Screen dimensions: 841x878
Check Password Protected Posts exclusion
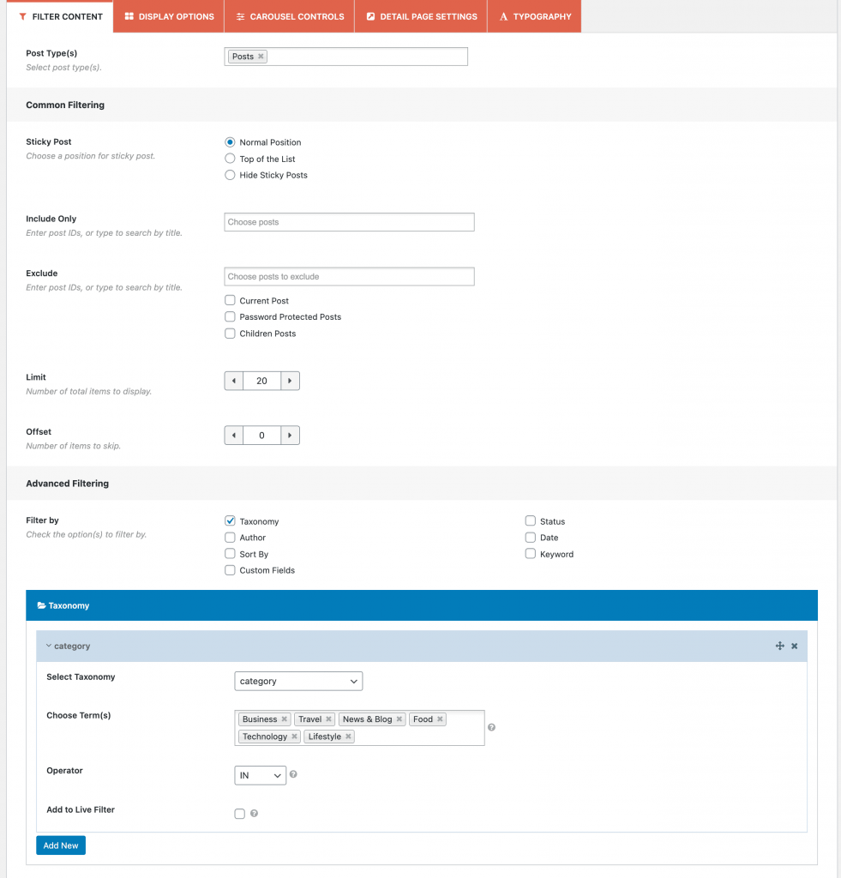point(230,316)
